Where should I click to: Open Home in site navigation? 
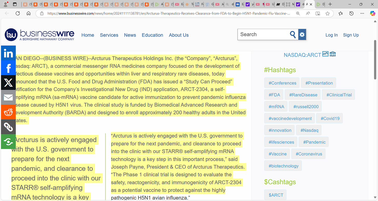pos(88,35)
